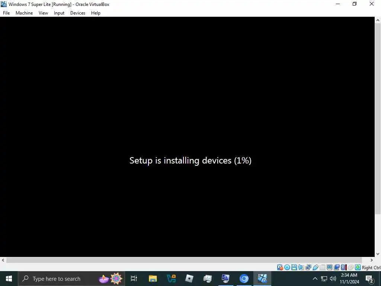Open the Help menu
The width and height of the screenshot is (381, 286).
(96, 13)
